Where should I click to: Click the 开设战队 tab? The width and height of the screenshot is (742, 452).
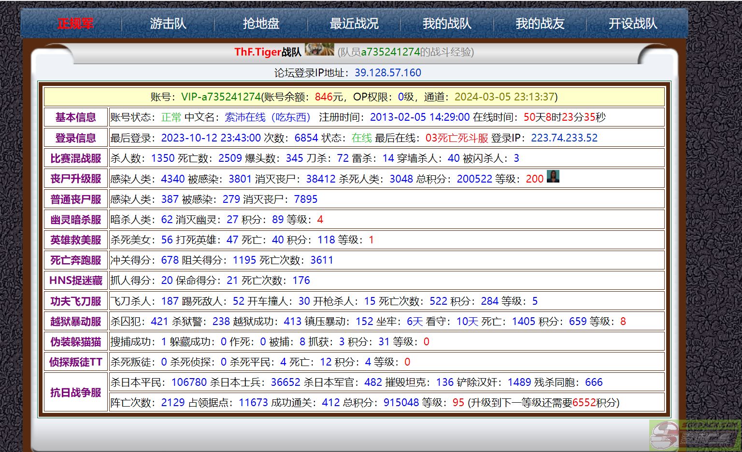pos(633,23)
